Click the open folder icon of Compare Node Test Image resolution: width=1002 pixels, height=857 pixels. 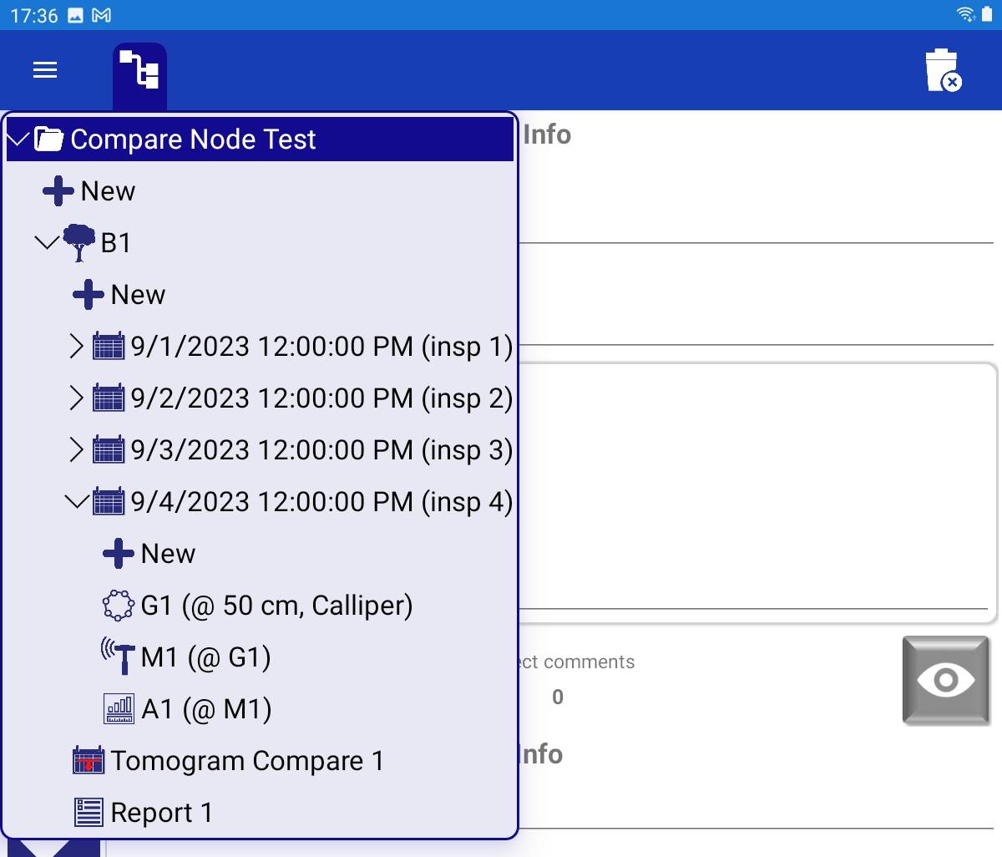click(x=48, y=139)
